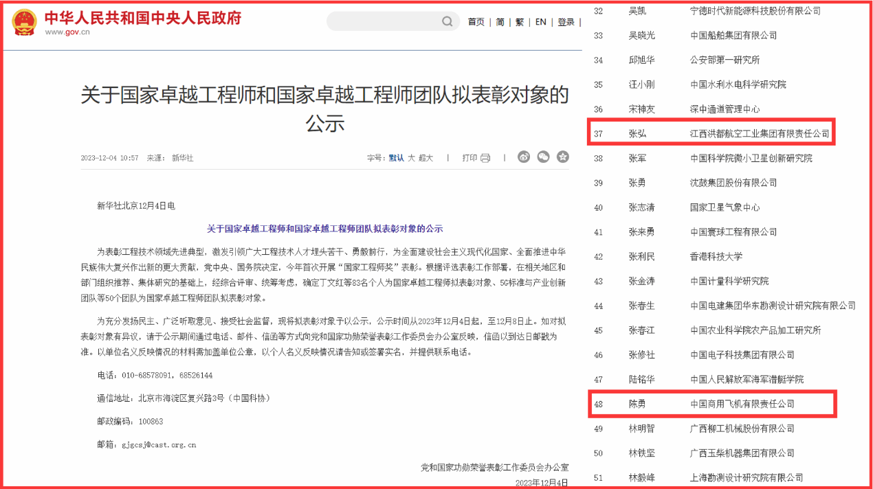
Task: Click the star favorite icon
Action: click(563, 157)
